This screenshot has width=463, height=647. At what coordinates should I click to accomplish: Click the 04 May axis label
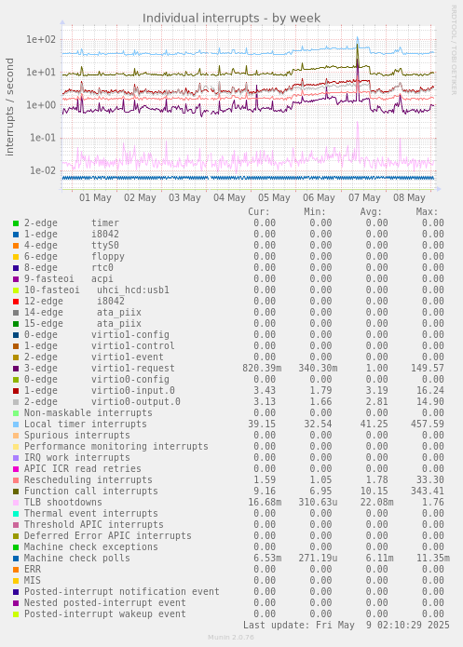[229, 197]
